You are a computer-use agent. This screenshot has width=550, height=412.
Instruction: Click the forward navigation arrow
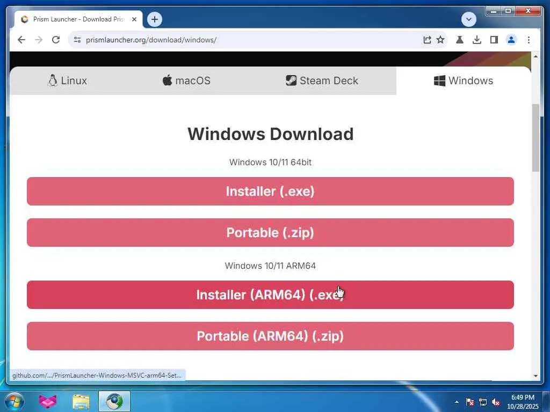point(39,40)
